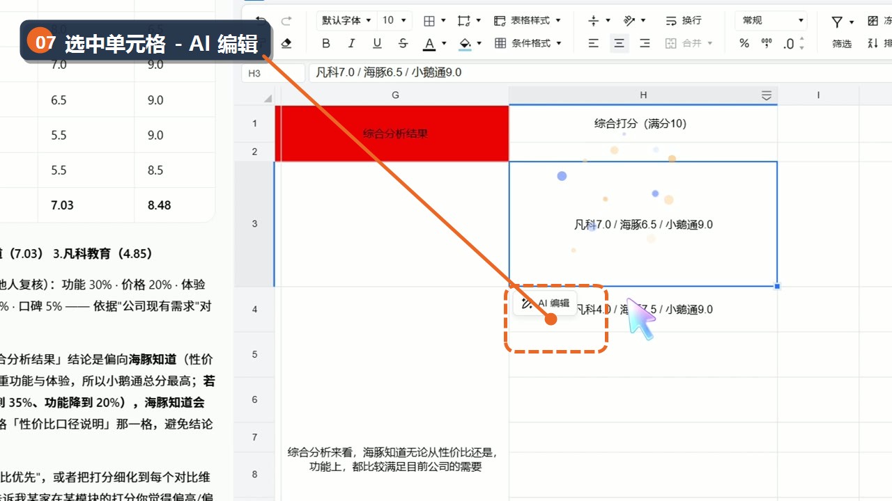Click the freeze panes icon
892x501 pixels.
872,21
